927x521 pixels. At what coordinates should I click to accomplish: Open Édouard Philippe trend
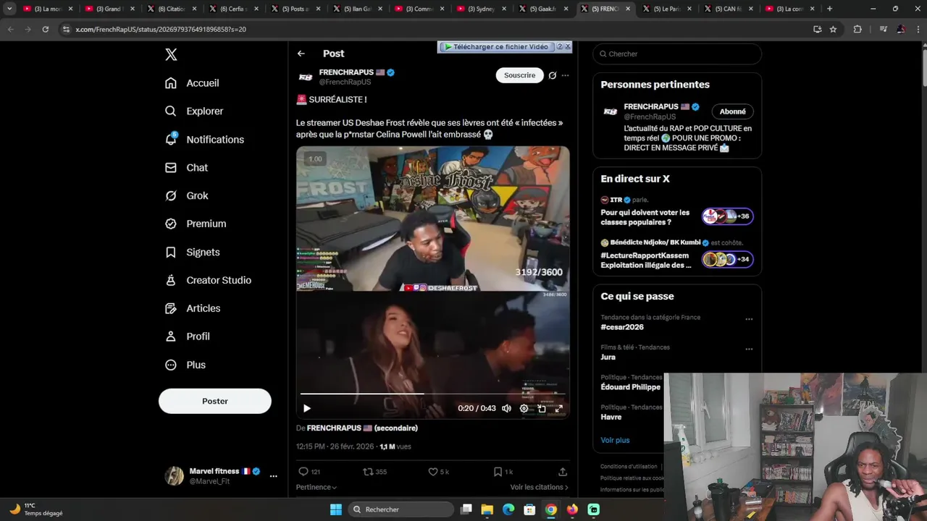pyautogui.click(x=630, y=387)
